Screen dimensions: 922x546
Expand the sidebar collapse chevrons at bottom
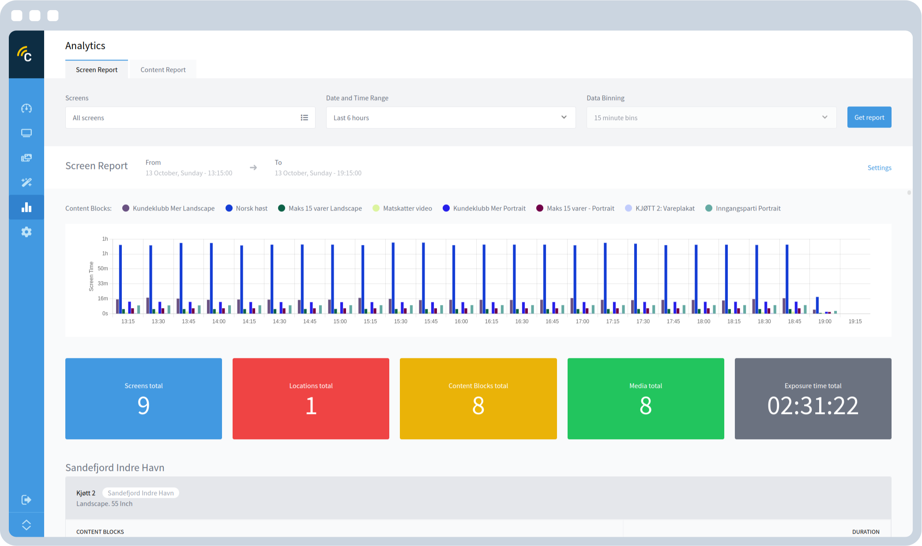pyautogui.click(x=26, y=525)
